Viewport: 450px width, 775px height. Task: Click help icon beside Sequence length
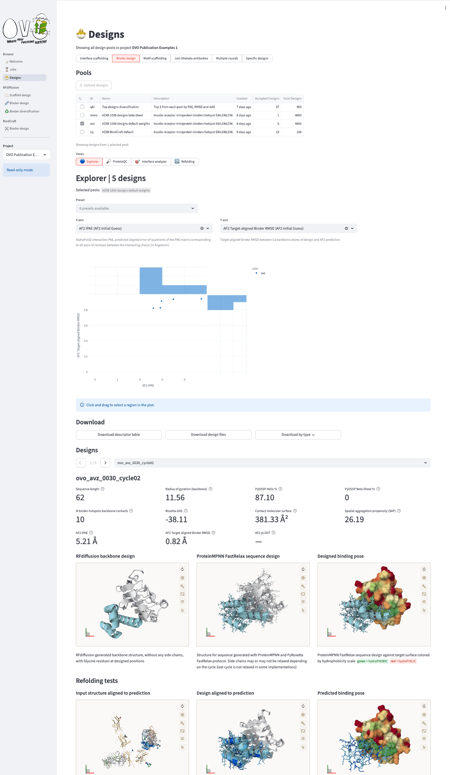coord(103,489)
